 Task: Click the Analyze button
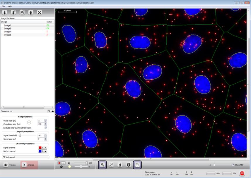click(29, 165)
